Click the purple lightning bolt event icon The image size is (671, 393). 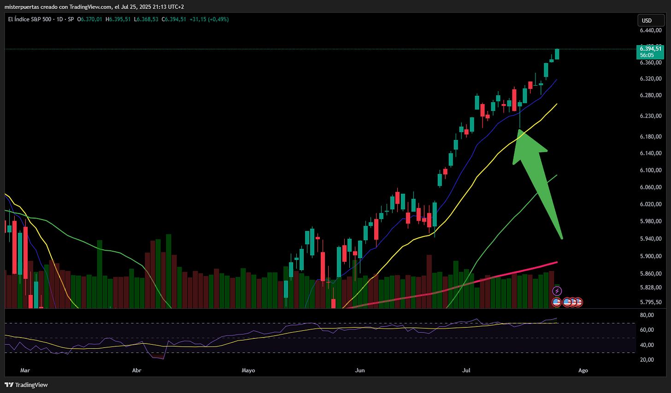pyautogui.click(x=557, y=291)
